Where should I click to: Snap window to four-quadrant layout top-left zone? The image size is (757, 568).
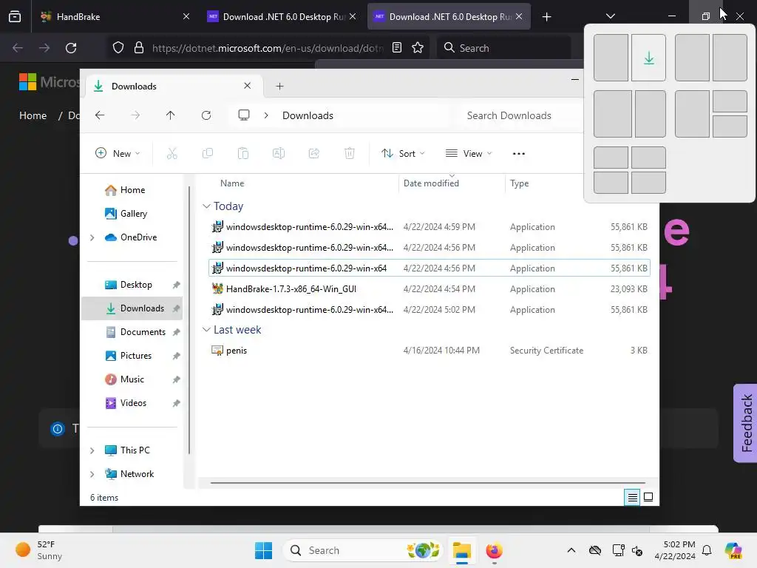pos(611,158)
